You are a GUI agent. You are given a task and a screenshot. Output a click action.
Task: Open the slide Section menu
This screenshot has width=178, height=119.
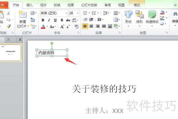33,26
